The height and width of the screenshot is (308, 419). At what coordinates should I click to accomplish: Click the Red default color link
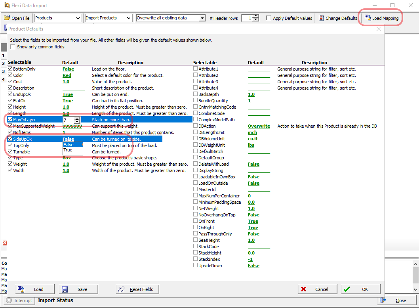pyautogui.click(x=67, y=75)
